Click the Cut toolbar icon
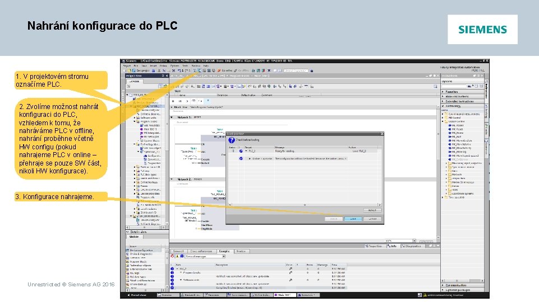This screenshot has height=302, width=539. tap(159, 70)
